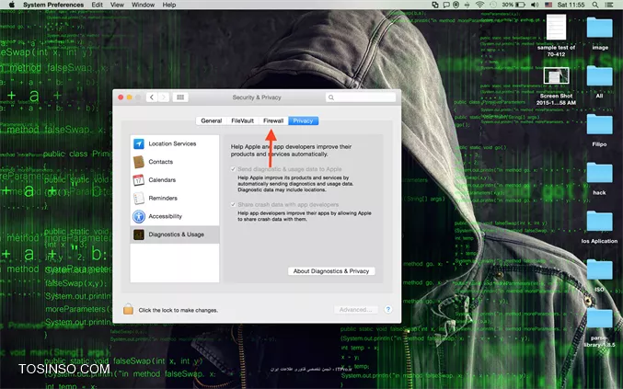Image resolution: width=623 pixels, height=389 pixels.
Task: Click the 'Accessibility' list label
Action: [165, 216]
